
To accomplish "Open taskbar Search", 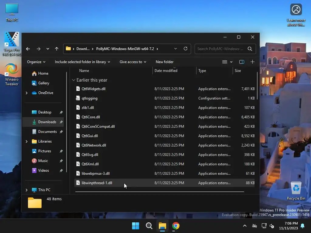I will (x=149, y=226).
